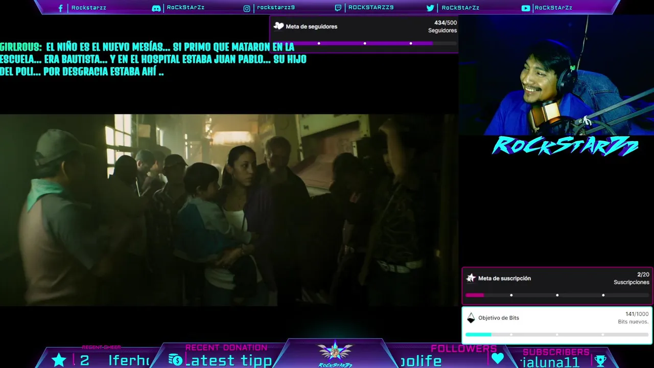Click the Twitter bird icon
654x368 pixels.
pyautogui.click(x=430, y=8)
